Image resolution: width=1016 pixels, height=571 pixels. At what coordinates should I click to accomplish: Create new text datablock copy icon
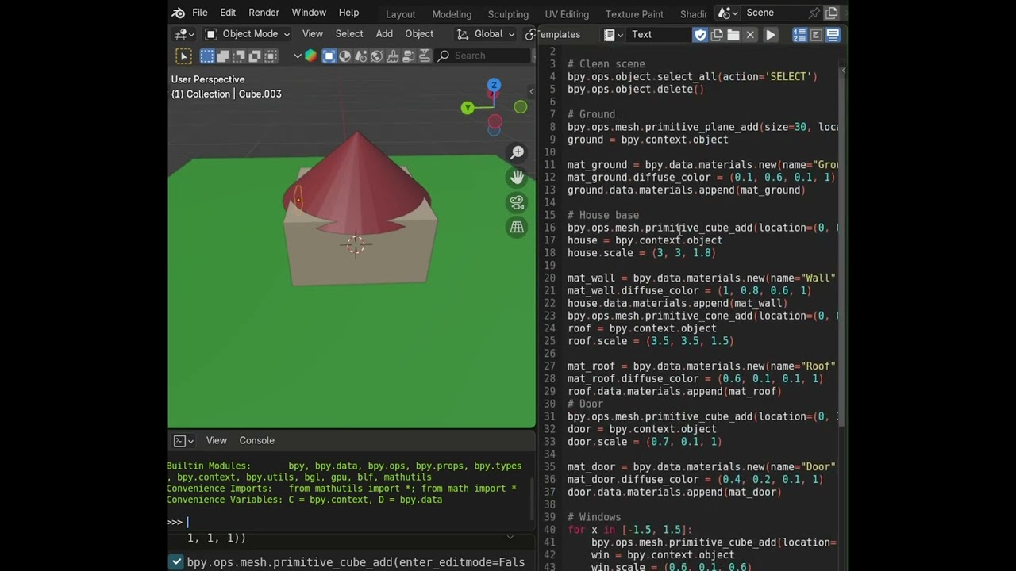point(718,35)
